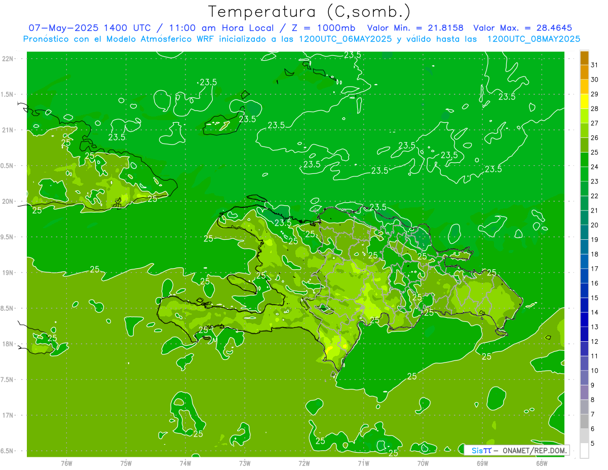Viewport: 608px width, 470px height.
Task: Click the purple swatch between 9 and 10
Action: [x=584, y=378]
